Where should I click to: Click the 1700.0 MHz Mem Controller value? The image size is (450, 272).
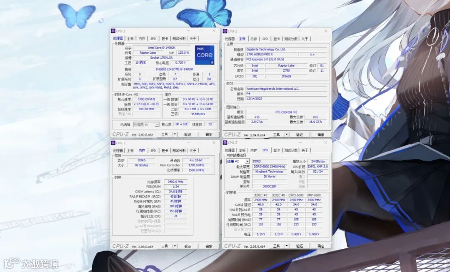click(196, 165)
